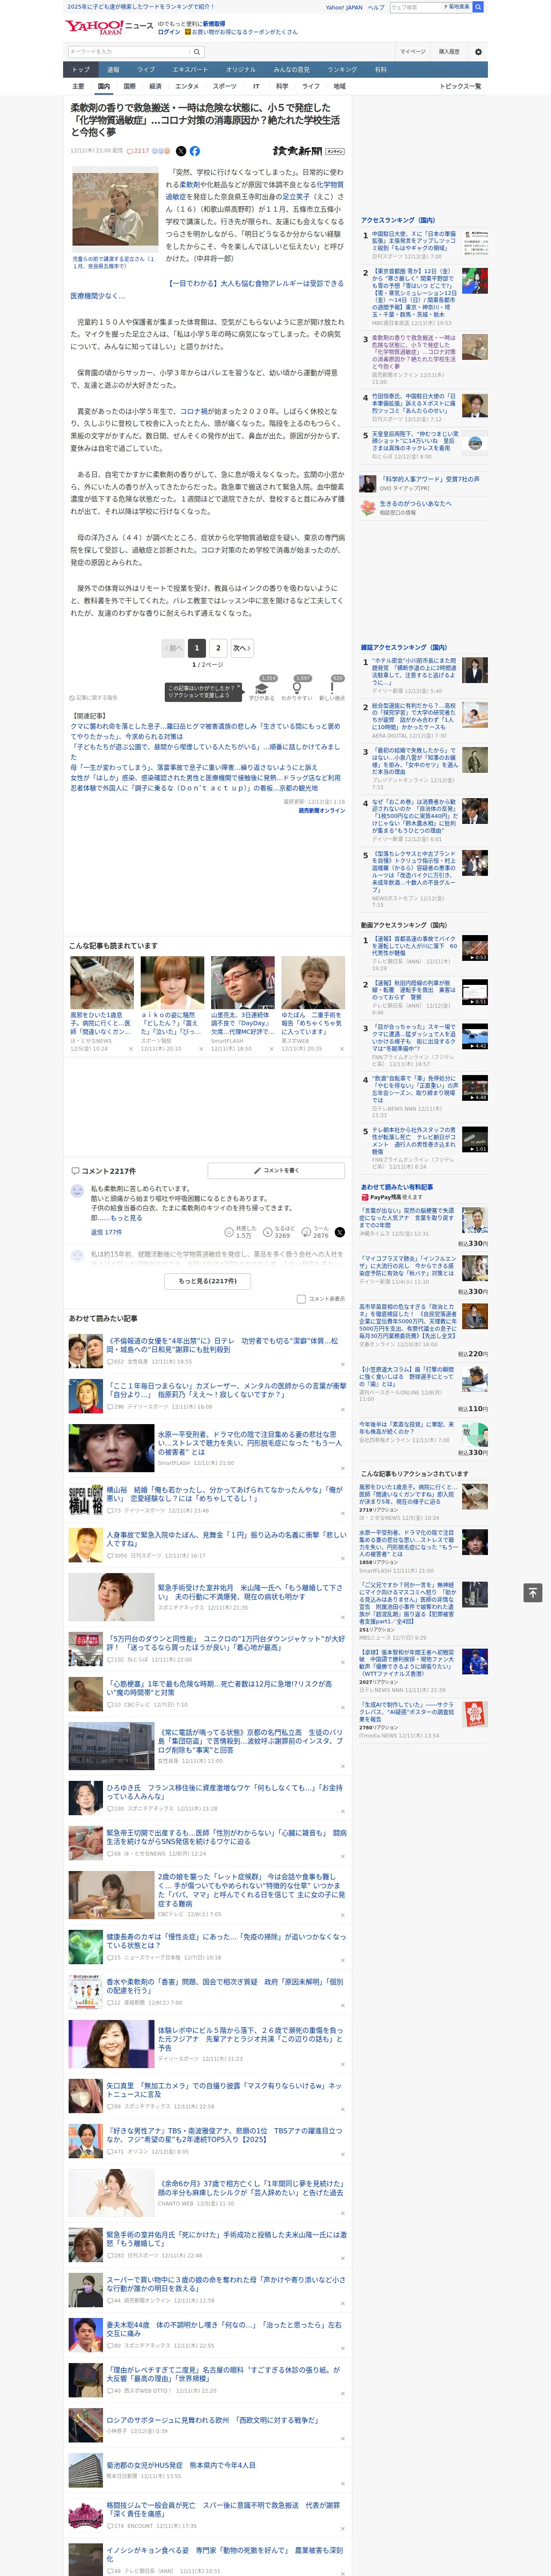Open 生きるのがつらいあなたへ sidebar link
Viewport: 551px width, 2576px height.
pos(415,503)
